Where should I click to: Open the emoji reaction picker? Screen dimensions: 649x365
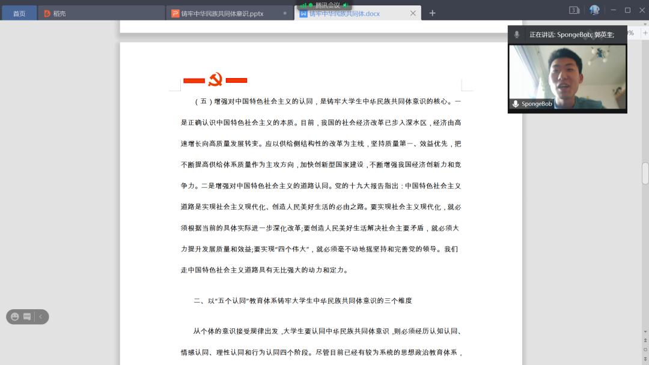pyautogui.click(x=15, y=316)
